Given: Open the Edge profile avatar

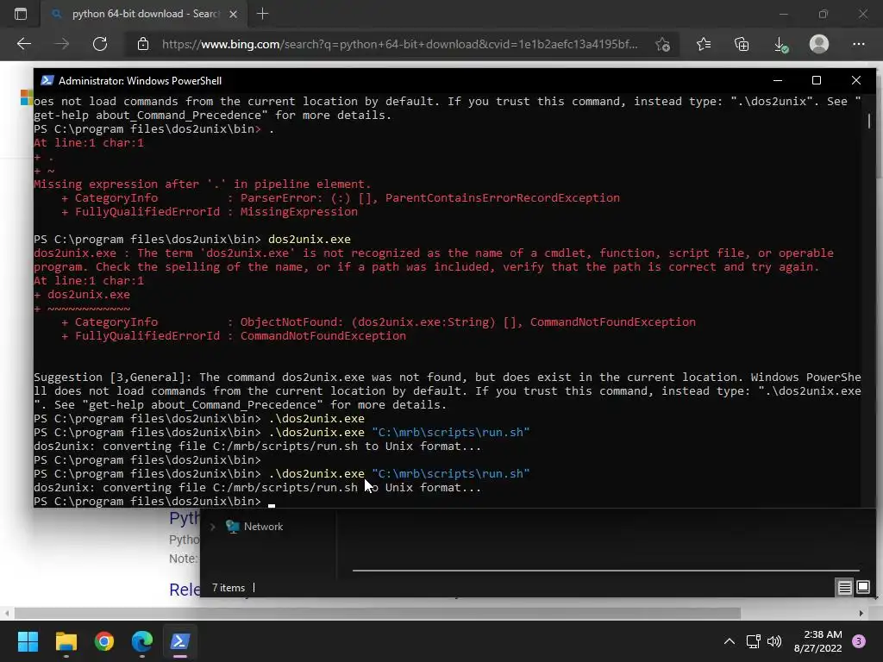Looking at the screenshot, I should (819, 44).
